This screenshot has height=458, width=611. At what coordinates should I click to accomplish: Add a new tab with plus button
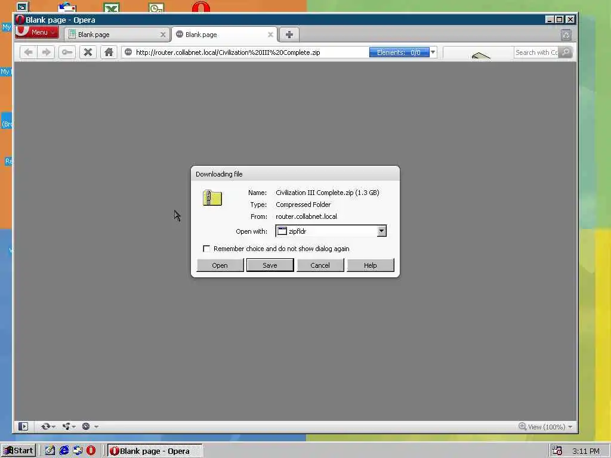pos(289,35)
